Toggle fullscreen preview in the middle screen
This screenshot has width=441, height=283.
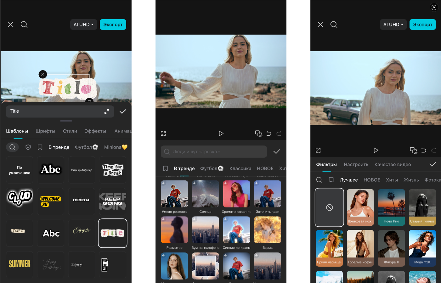pyautogui.click(x=163, y=133)
